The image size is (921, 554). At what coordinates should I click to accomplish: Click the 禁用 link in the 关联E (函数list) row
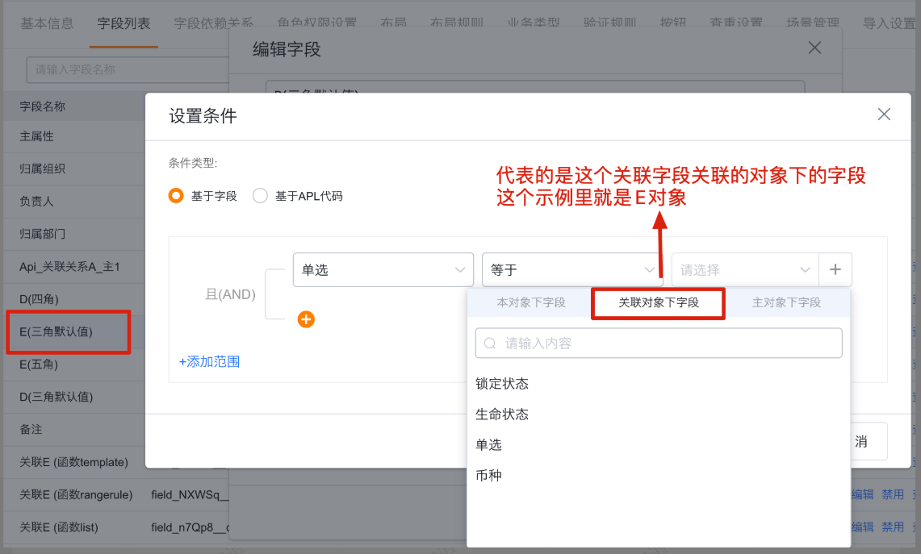893,527
